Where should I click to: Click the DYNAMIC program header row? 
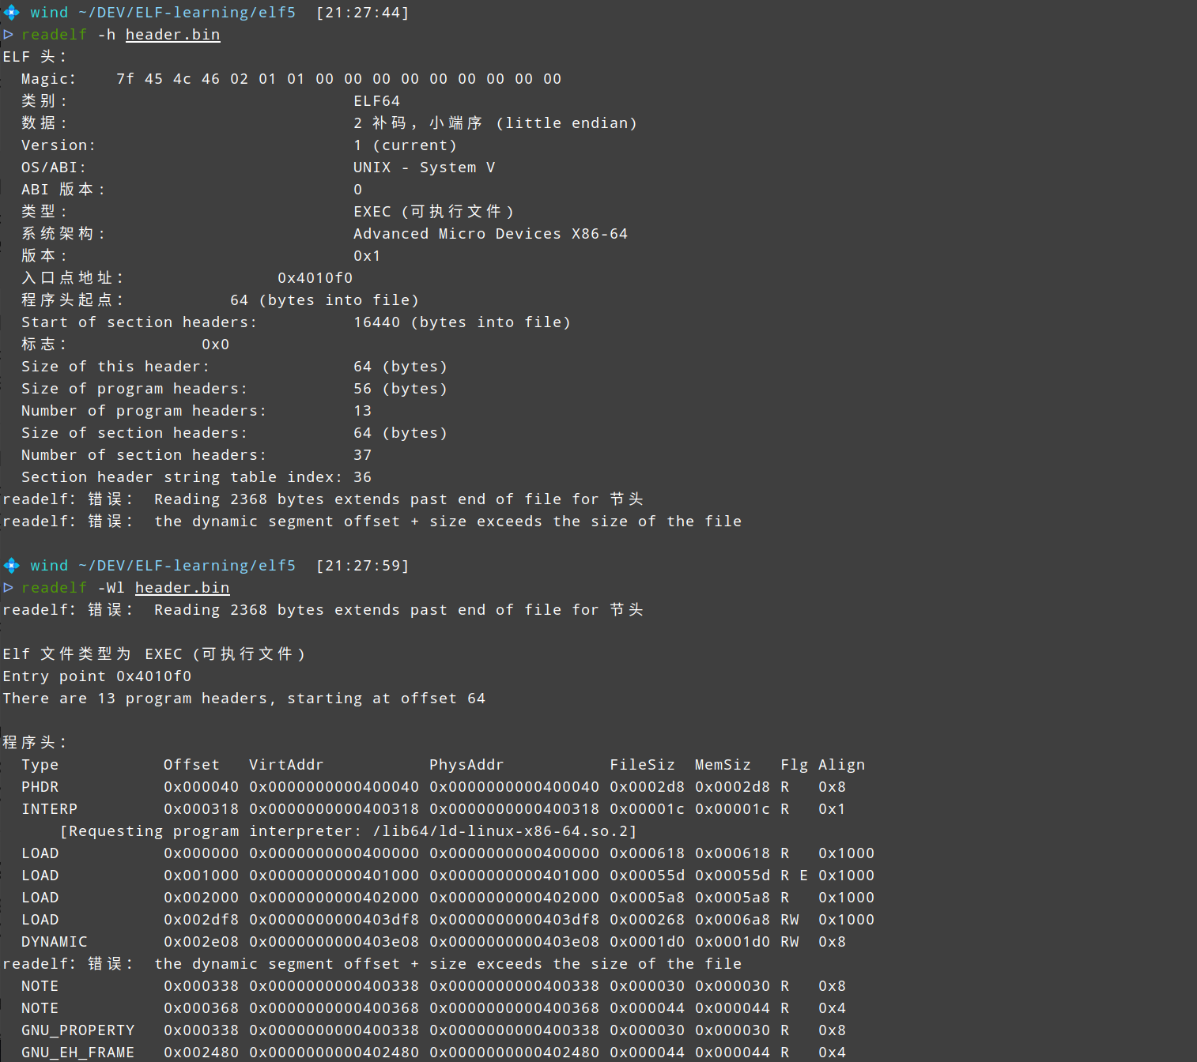(x=54, y=942)
